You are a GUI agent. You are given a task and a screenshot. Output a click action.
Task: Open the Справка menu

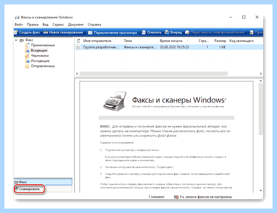(x=94, y=25)
